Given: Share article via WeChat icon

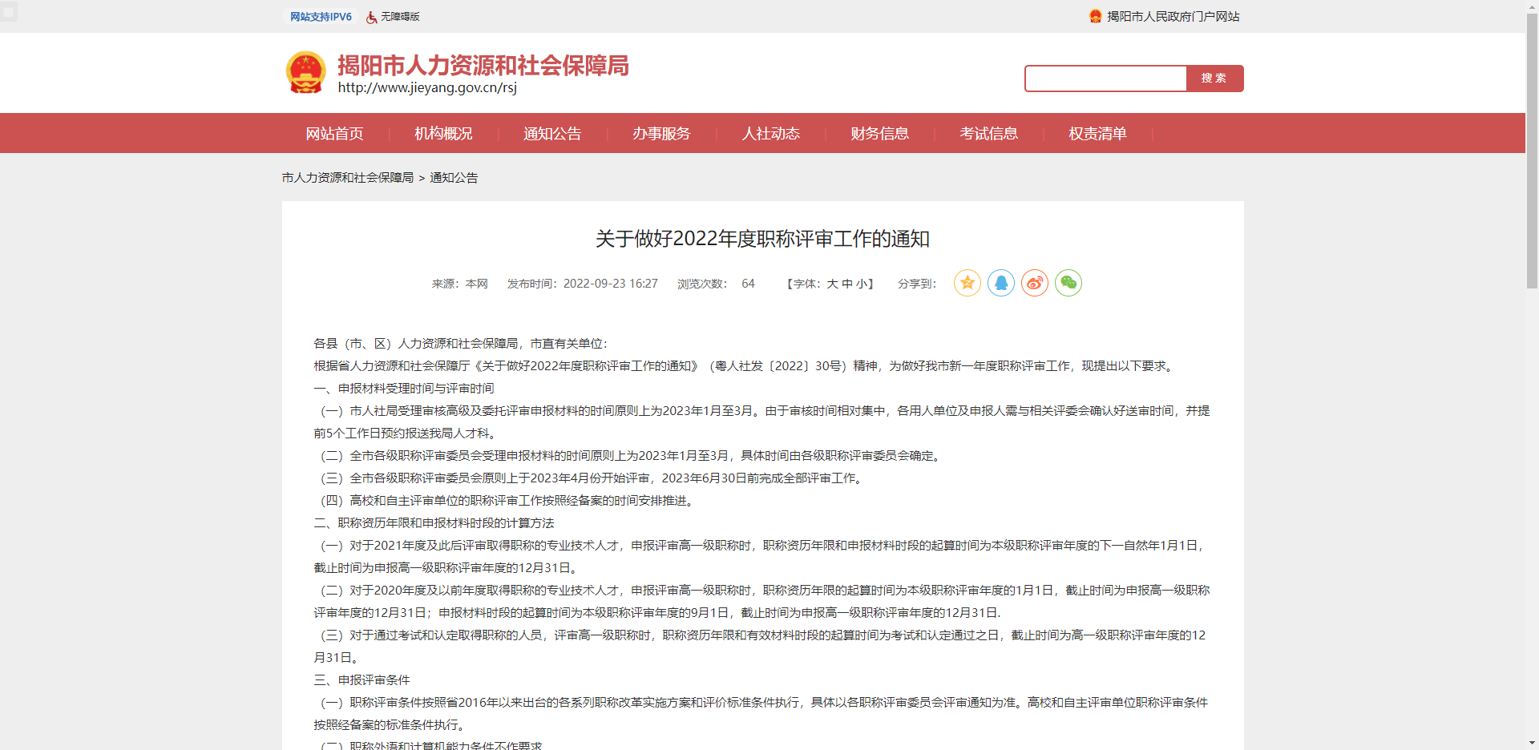Looking at the screenshot, I should [x=1068, y=283].
